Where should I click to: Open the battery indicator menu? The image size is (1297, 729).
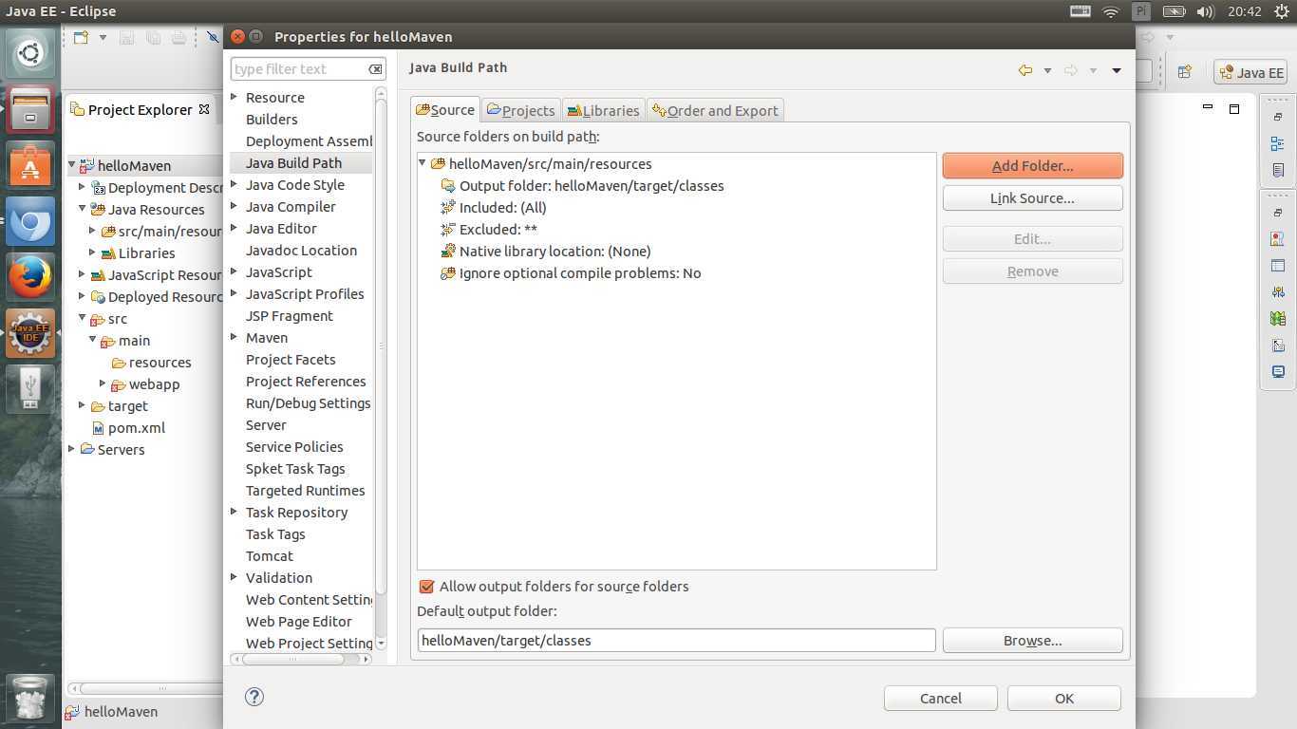(1175, 11)
